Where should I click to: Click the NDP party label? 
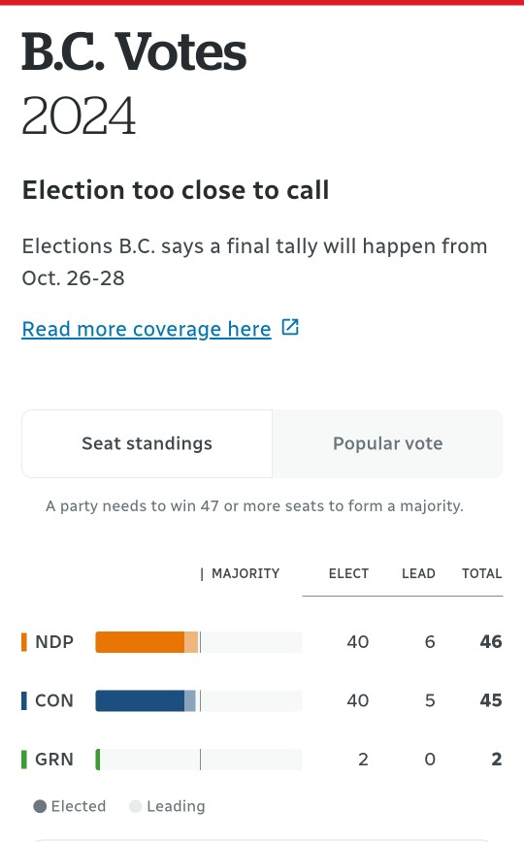click(x=54, y=642)
